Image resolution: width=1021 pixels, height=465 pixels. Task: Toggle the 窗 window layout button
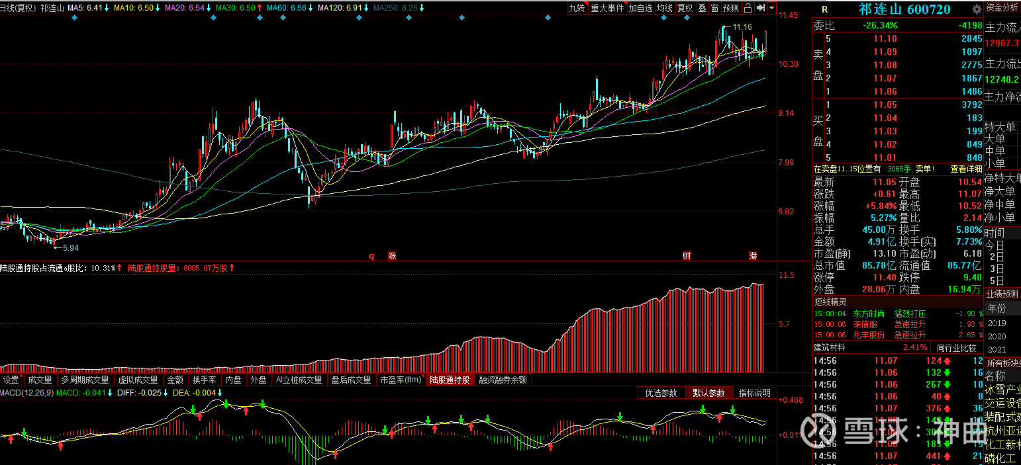pos(714,8)
